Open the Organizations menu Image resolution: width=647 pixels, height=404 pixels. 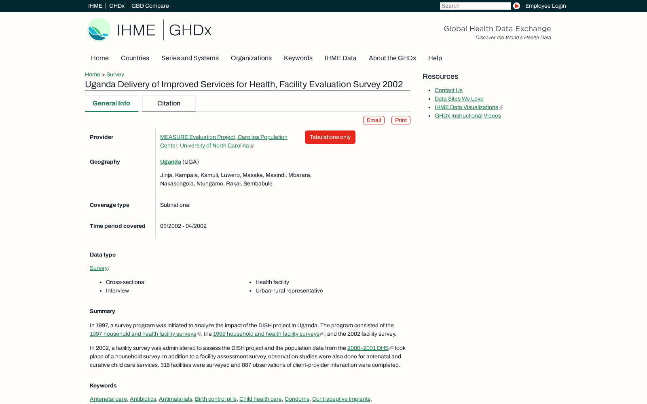pos(251,58)
